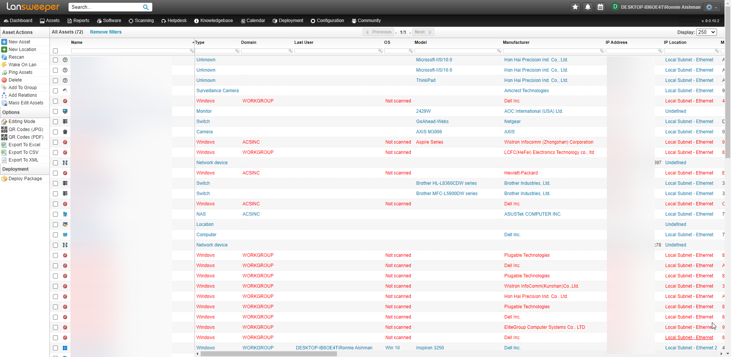Click the Mass Edit Assets icon
Screen dimensions: 731x357
pyautogui.click(x=4, y=103)
